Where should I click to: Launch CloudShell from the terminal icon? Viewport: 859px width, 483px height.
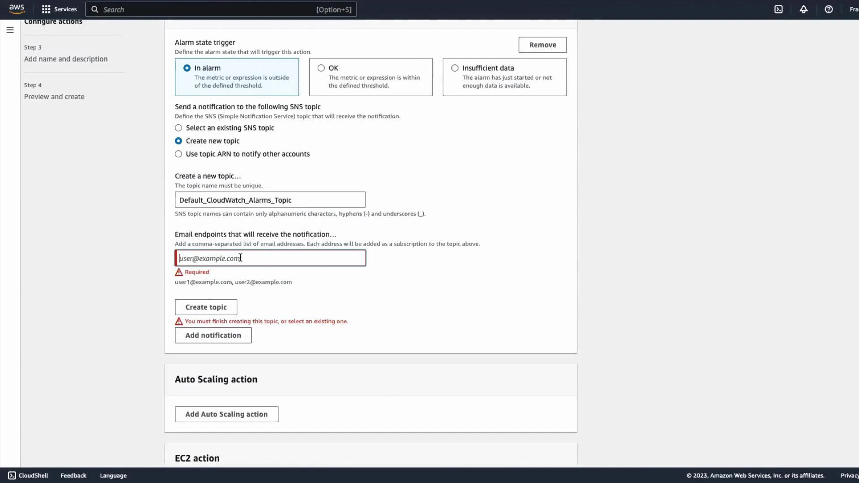pyautogui.click(x=778, y=9)
